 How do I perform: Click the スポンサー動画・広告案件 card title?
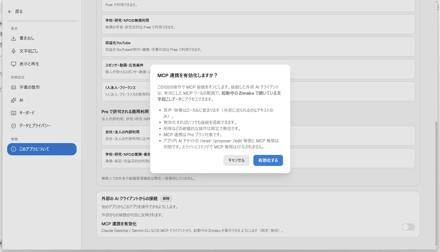(124, 65)
